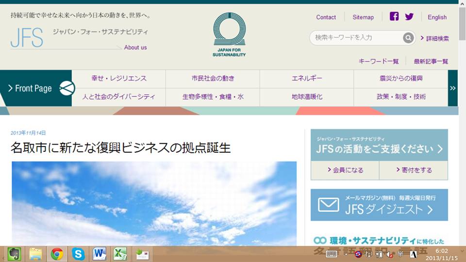Click the taskbar clock 6:02
The image size is (466, 262).
(x=442, y=251)
